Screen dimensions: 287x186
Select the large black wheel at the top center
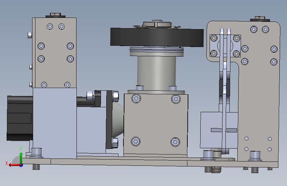pos(157,37)
